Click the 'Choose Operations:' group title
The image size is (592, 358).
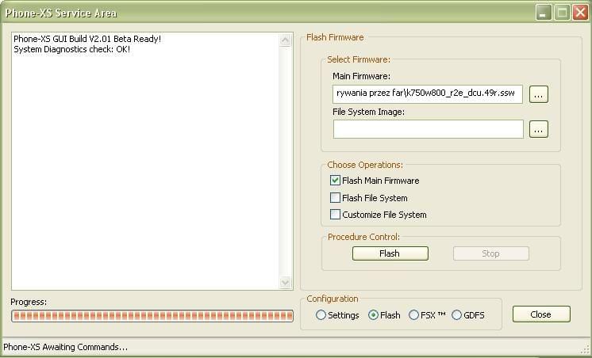[x=365, y=165]
